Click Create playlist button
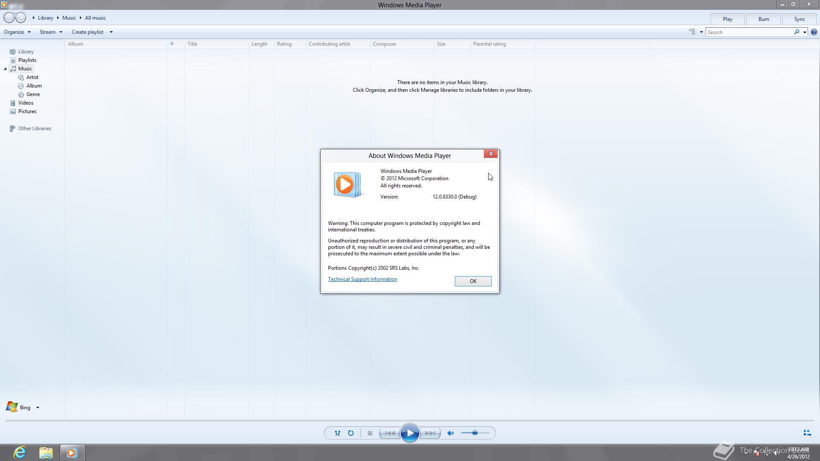This screenshot has width=820, height=461. [88, 32]
